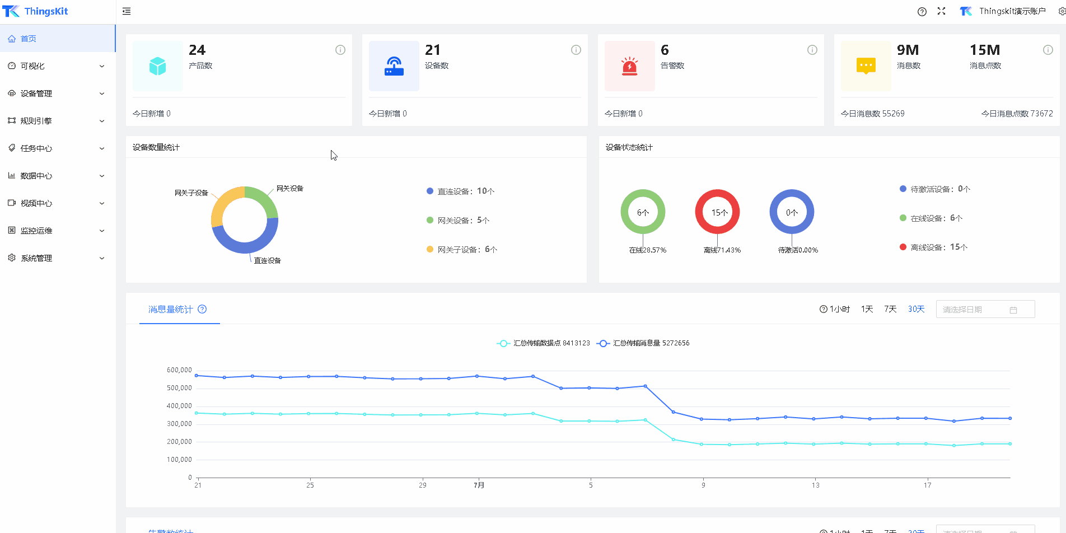Screen dimensions: 1066x533
Task: Toggle the 汇总传输数据点 series legend
Action: click(543, 343)
